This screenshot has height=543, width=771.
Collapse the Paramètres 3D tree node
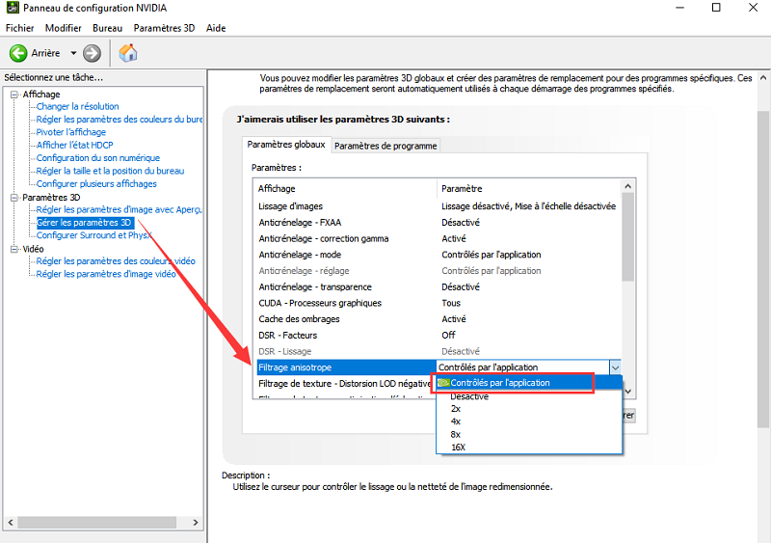(14, 198)
